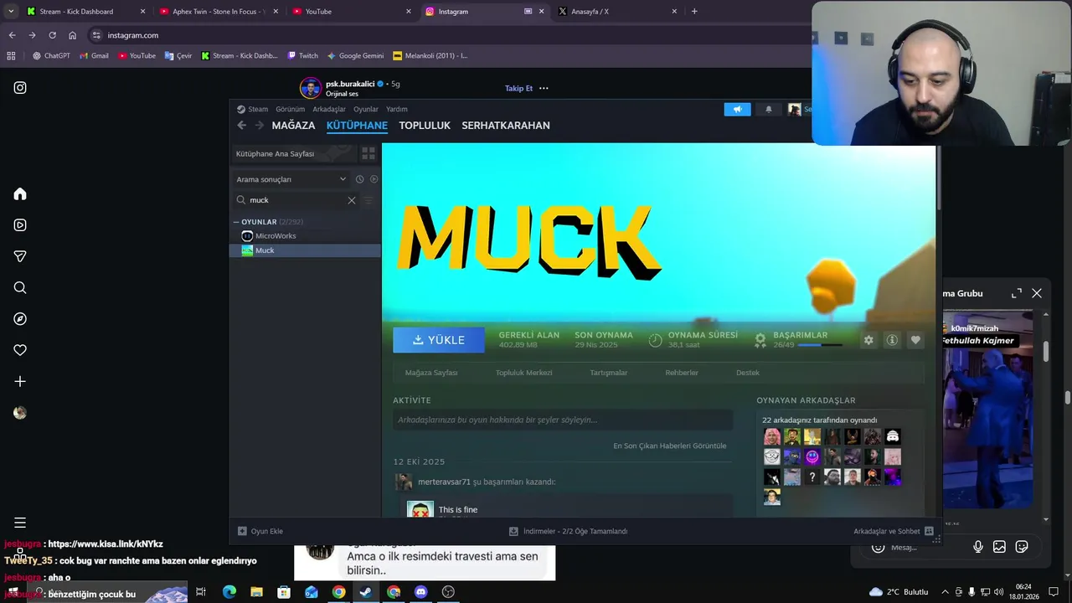Open Instagram search in the left sidebar
The width and height of the screenshot is (1072, 603).
point(20,287)
